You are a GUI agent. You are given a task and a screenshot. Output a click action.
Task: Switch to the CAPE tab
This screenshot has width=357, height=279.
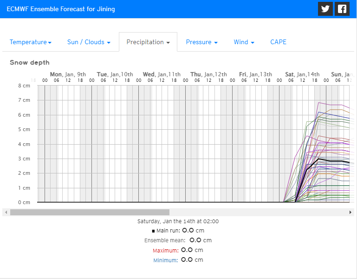[278, 42]
